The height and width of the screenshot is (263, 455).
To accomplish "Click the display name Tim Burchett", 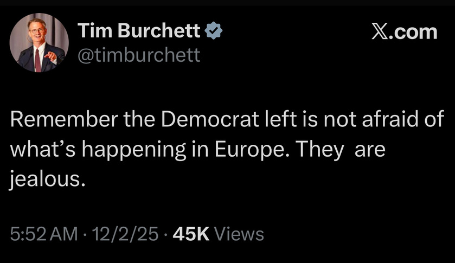I will pos(139,31).
